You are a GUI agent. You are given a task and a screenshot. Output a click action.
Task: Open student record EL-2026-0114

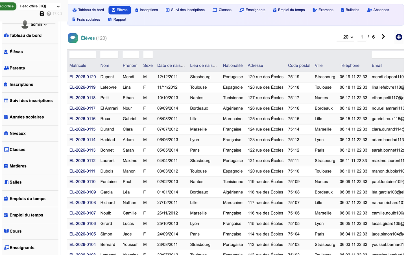click(82, 140)
